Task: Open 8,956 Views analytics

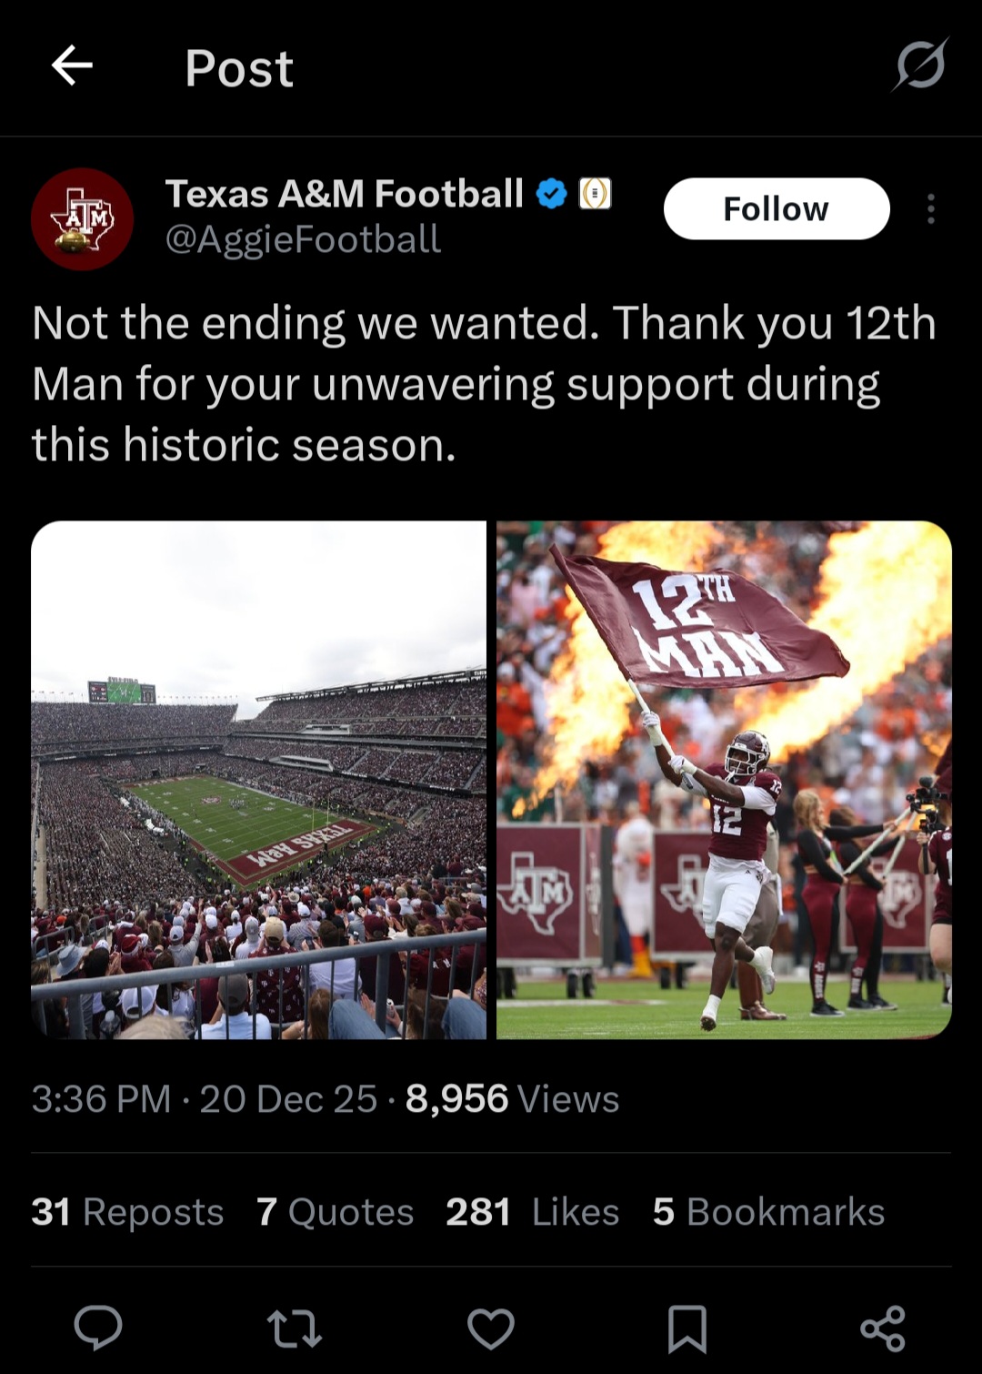Action: (x=512, y=1099)
